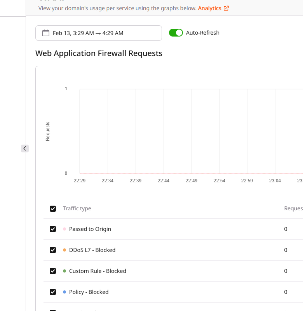Deselect the Custom Rule - Blocked checkbox
The image size is (303, 311).
pos(53,271)
